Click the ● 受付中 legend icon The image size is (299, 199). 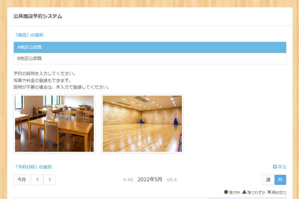tap(226, 193)
